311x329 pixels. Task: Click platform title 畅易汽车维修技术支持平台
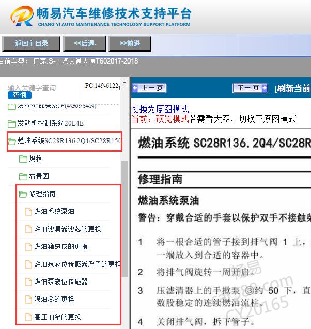point(114,13)
